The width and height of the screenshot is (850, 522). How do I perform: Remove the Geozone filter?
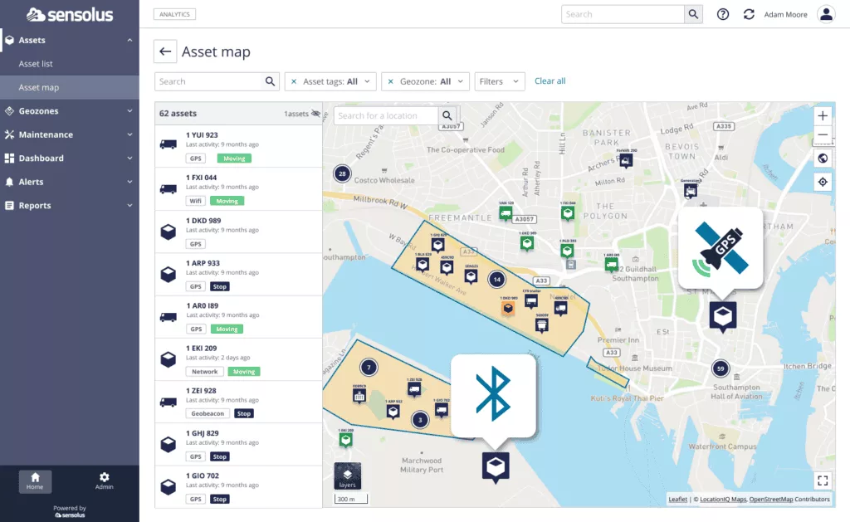pos(391,81)
